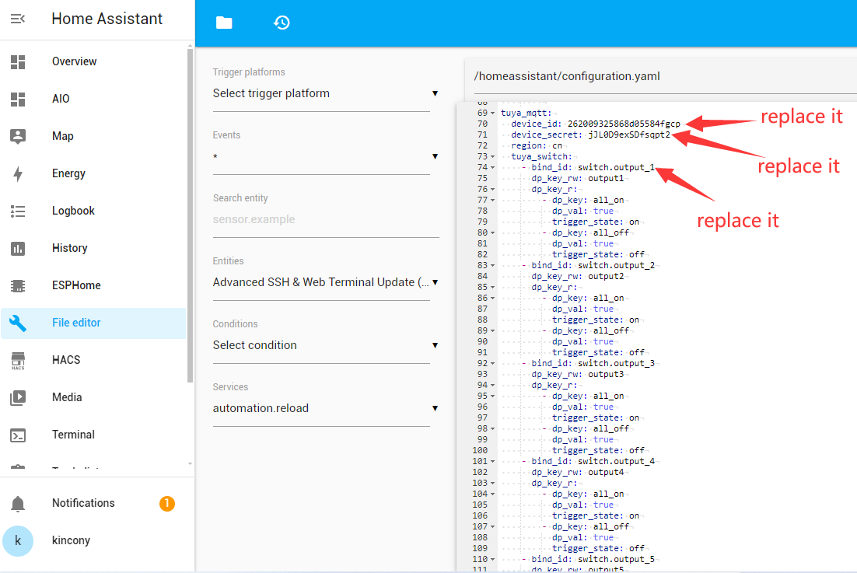Click trigger_state: off at line 82
857x573 pixels.
(x=598, y=254)
